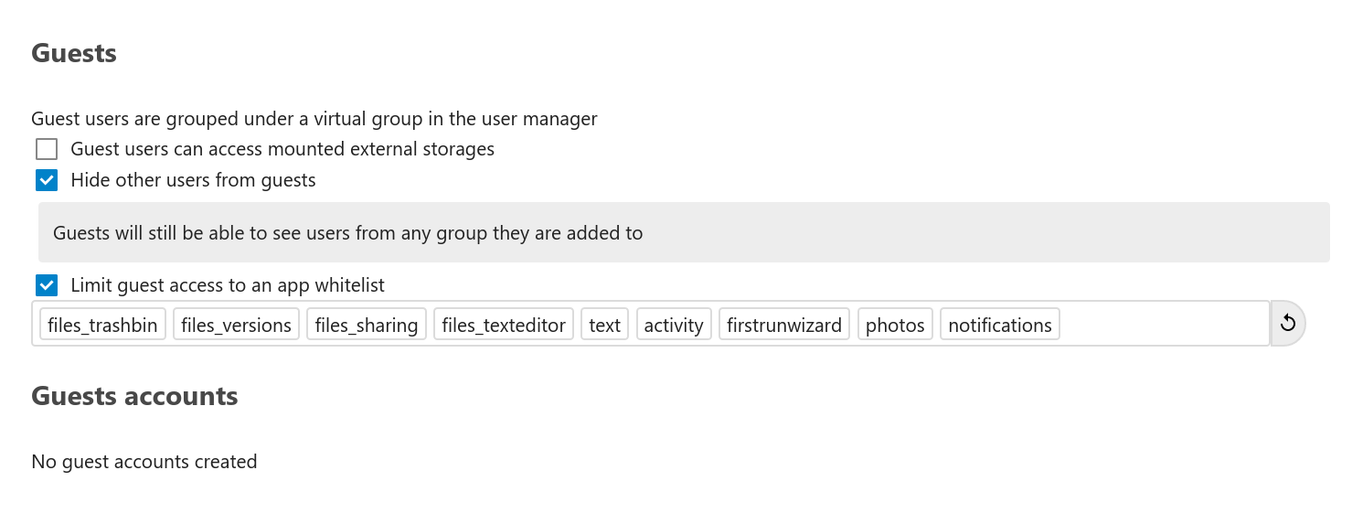
Task: Click the files_texteditor app tag
Action: pyautogui.click(x=504, y=325)
